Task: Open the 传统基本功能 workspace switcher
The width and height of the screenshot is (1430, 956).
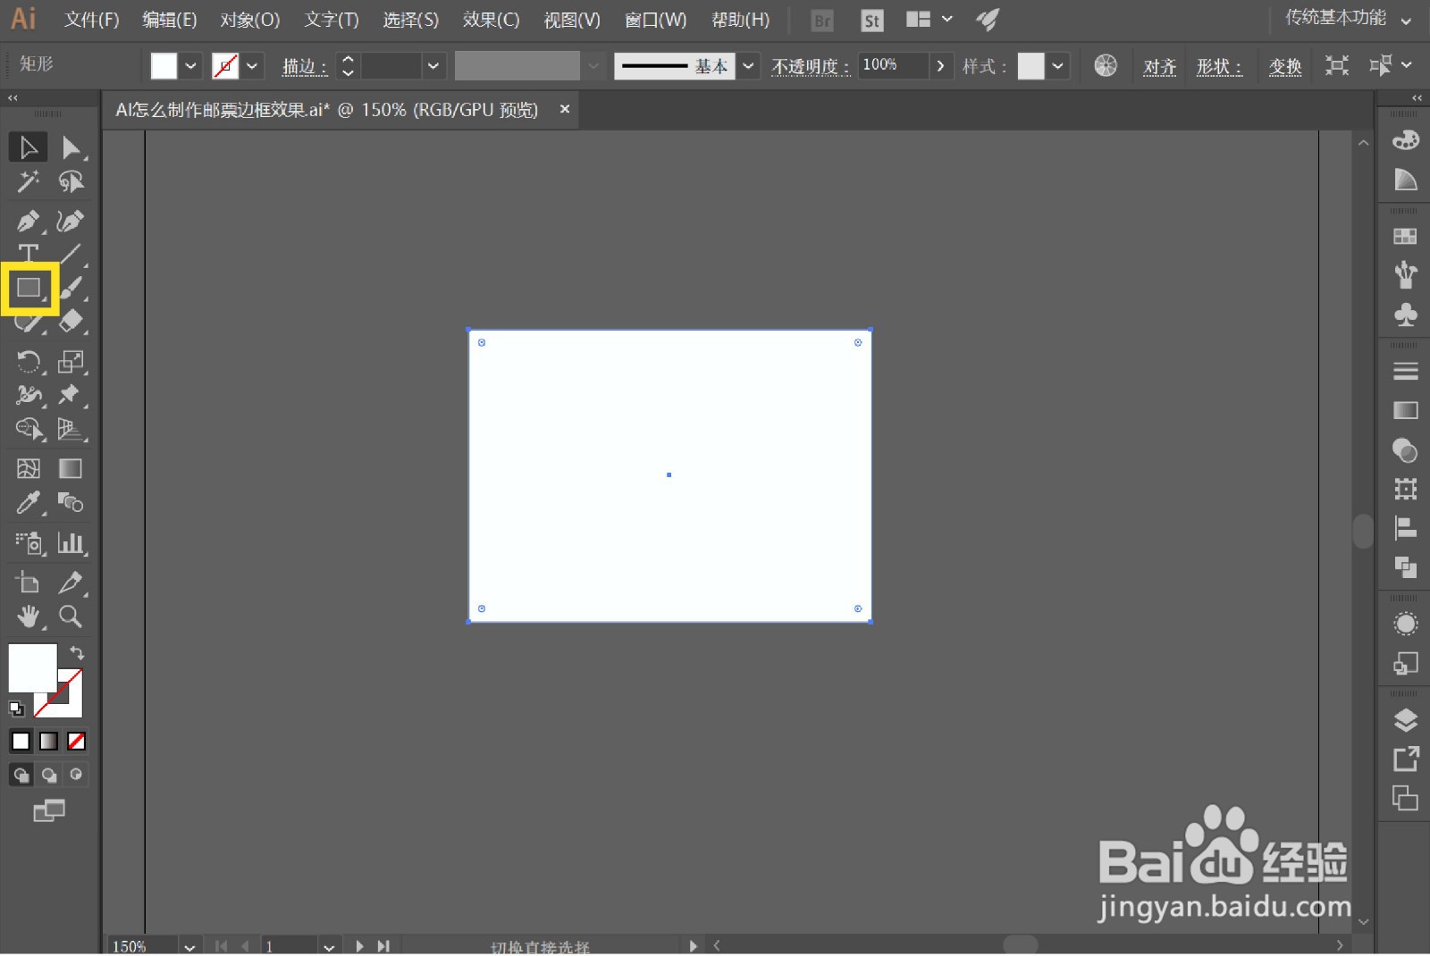Action: (1349, 19)
